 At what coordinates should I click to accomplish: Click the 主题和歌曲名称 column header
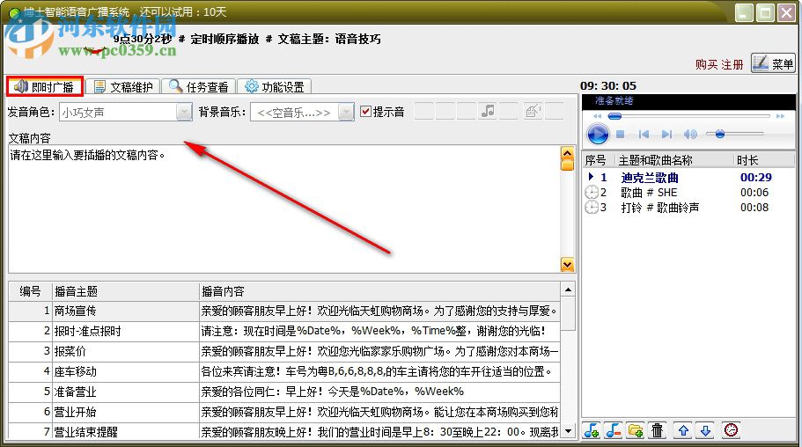pos(673,160)
